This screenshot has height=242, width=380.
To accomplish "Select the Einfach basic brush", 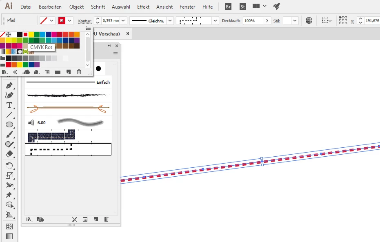I will (x=68, y=82).
